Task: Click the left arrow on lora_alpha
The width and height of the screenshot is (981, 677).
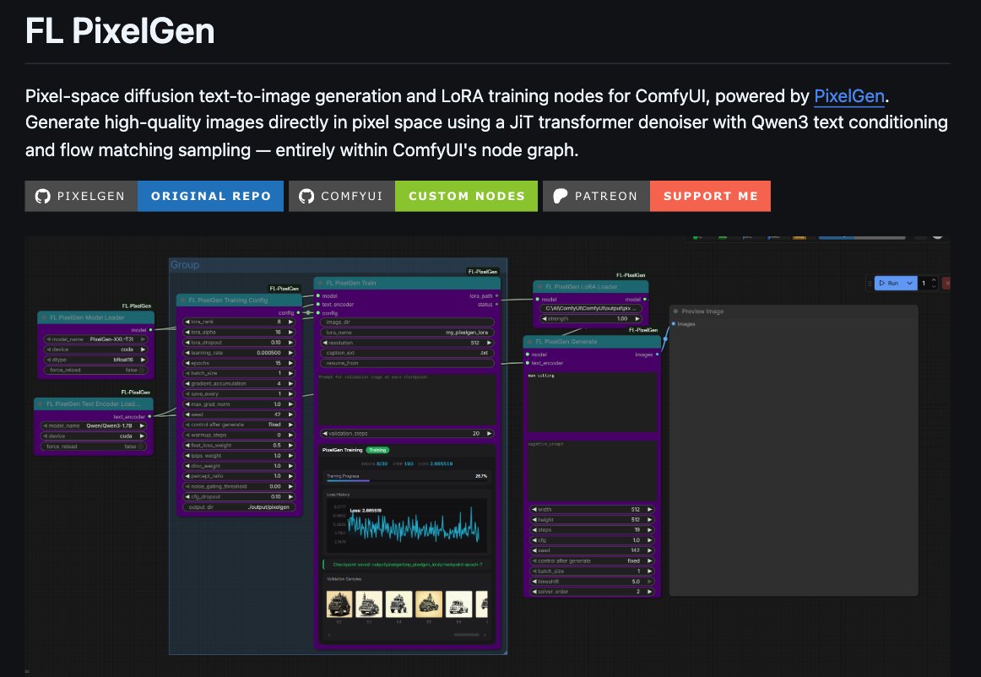Action: tap(187, 333)
